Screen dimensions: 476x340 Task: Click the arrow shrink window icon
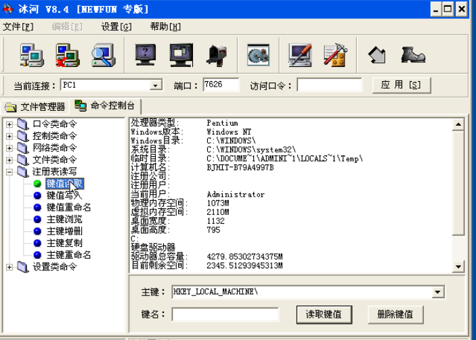tap(377, 55)
